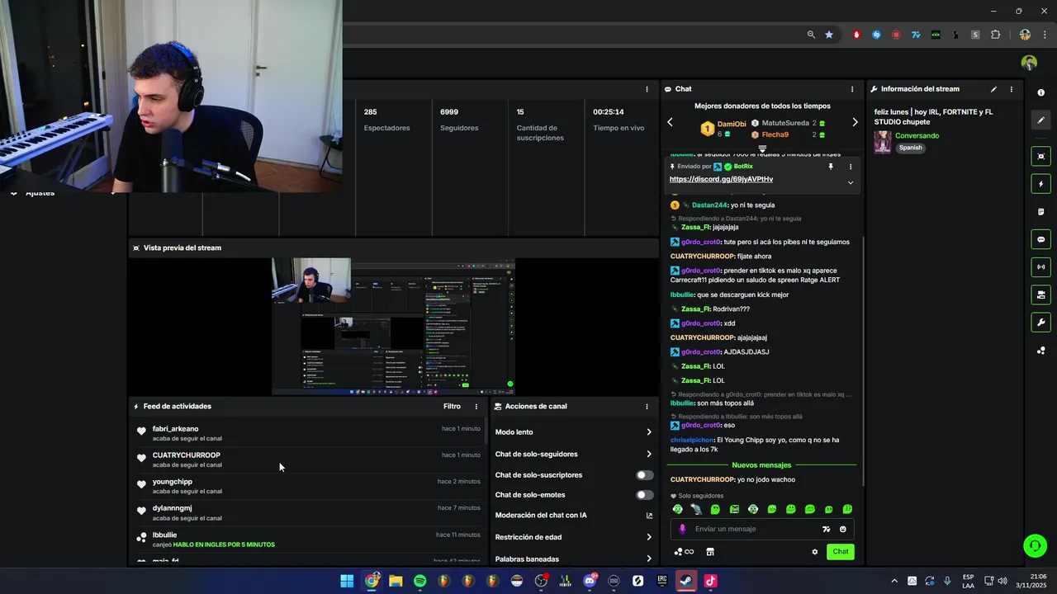The image size is (1057, 594).
Task: Open Feed de actividades options menu
Action: pyautogui.click(x=476, y=407)
